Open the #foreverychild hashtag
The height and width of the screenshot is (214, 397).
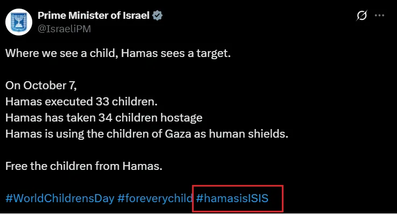coord(155,198)
